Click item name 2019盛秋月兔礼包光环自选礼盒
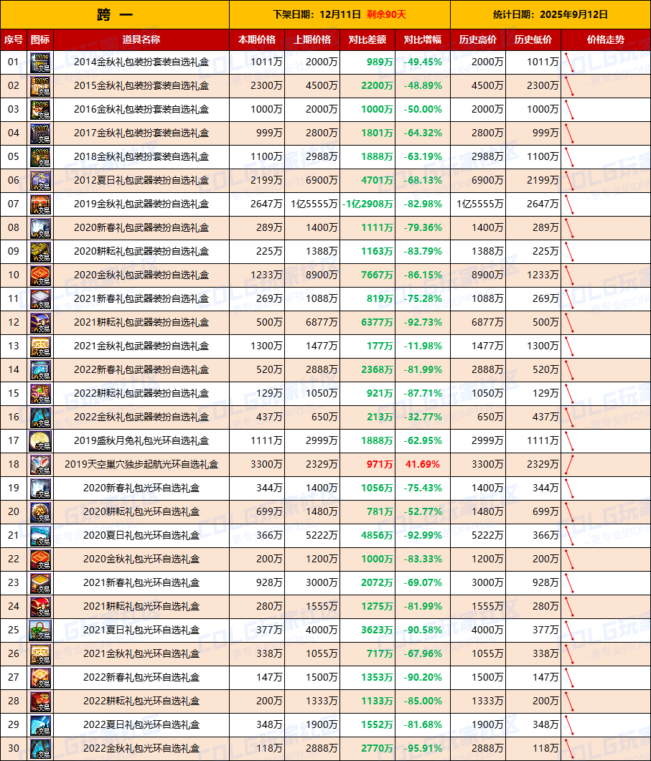651x761 pixels. [x=141, y=440]
